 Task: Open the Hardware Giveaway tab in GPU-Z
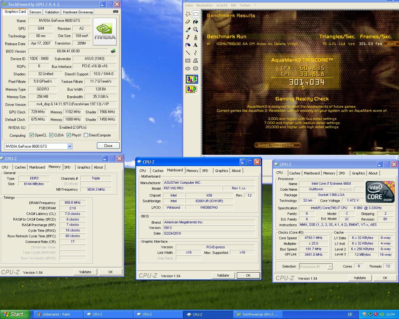pyautogui.click(x=78, y=12)
